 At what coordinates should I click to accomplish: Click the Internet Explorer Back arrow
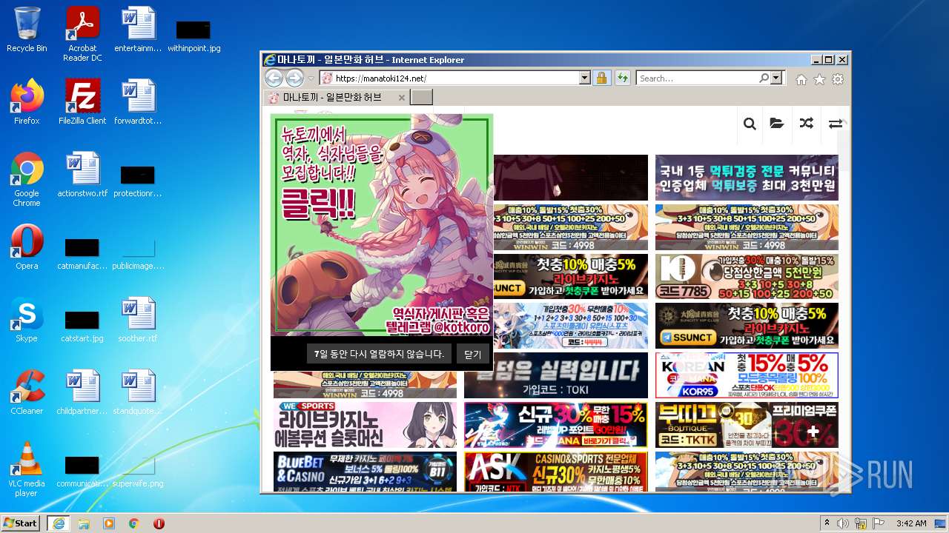point(274,78)
